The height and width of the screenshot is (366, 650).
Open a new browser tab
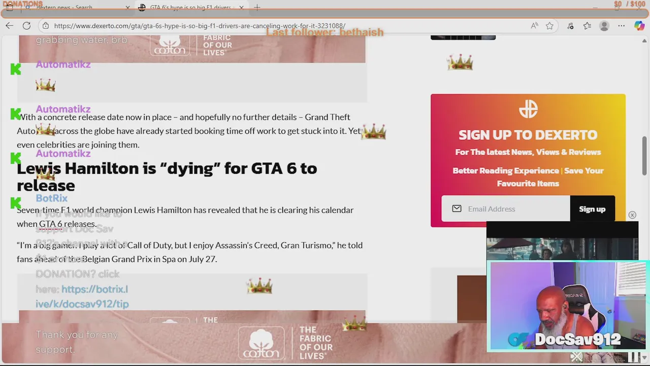point(257,8)
